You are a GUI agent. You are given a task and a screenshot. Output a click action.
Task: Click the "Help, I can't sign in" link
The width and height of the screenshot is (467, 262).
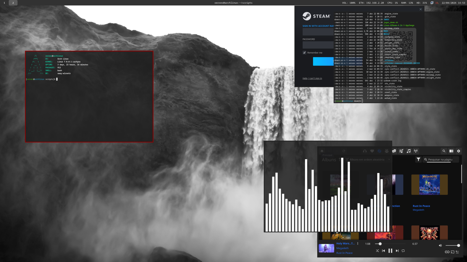point(312,78)
